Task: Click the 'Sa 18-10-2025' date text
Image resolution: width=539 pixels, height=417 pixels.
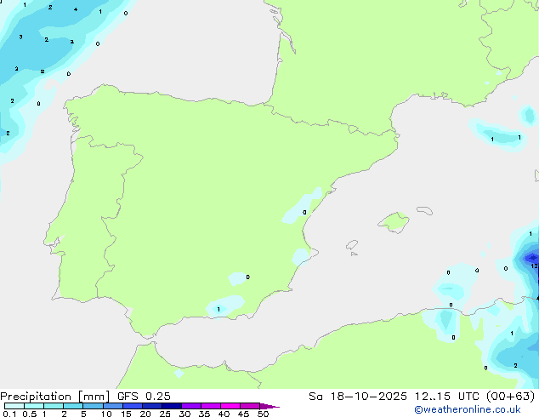Action: (358, 397)
